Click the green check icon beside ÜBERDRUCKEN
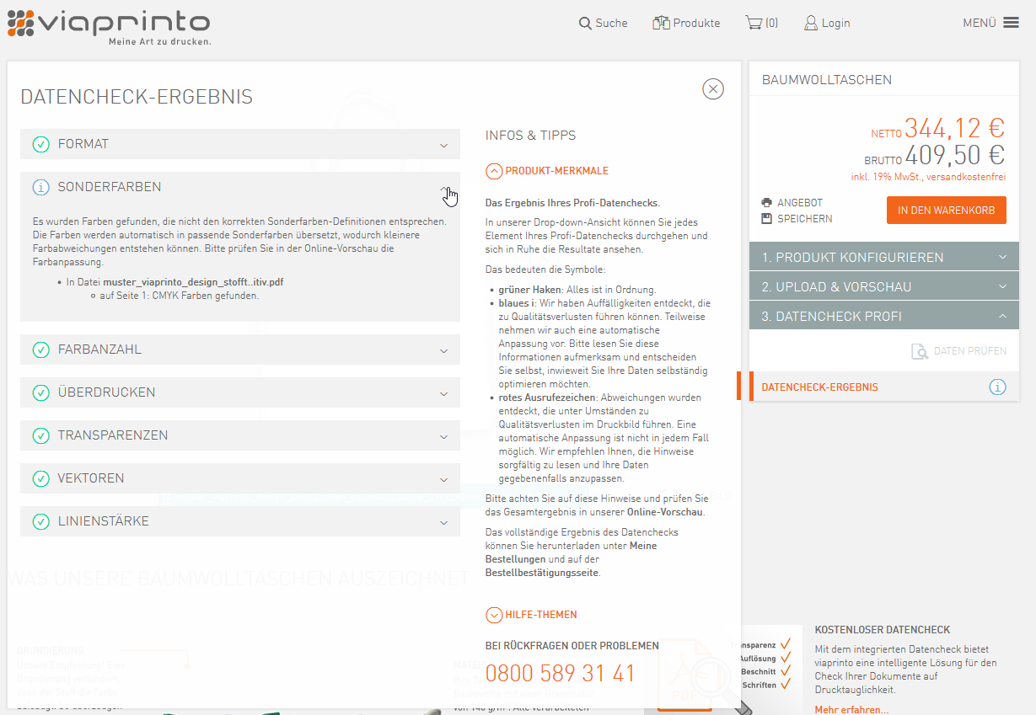This screenshot has height=715, width=1036. tap(40, 392)
